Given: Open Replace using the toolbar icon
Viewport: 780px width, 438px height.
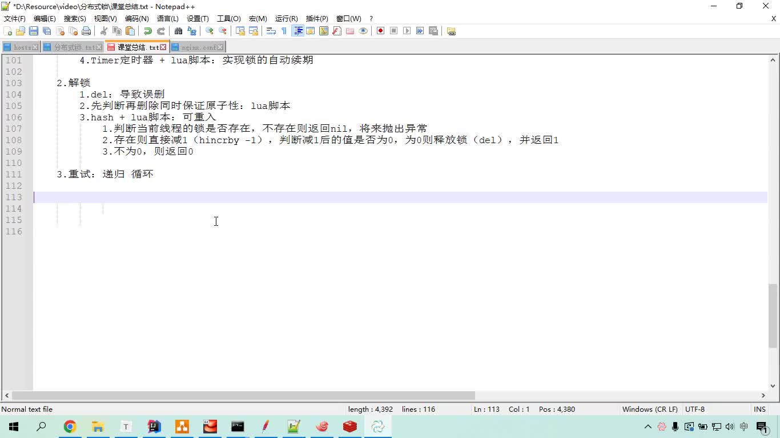Looking at the screenshot, I should (x=192, y=31).
